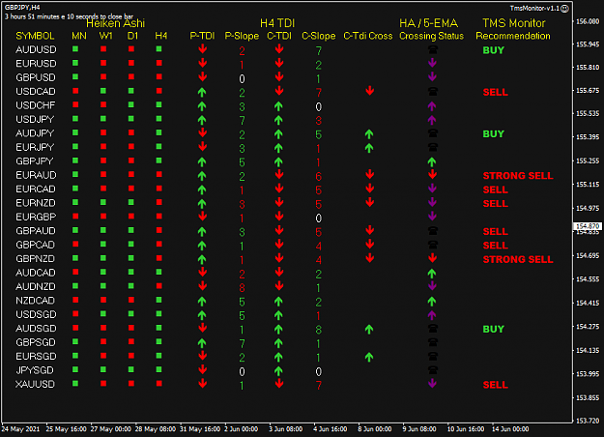Click the GBPJPY,H4 chart title

pos(22,8)
